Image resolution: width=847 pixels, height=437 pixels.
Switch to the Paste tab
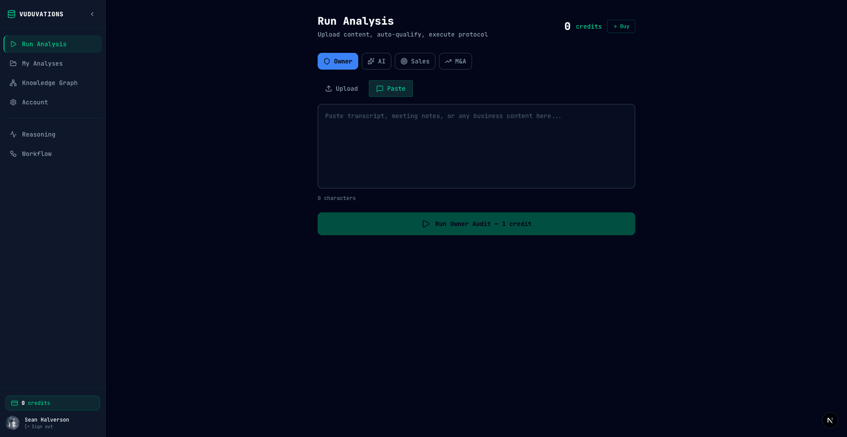[x=391, y=89]
